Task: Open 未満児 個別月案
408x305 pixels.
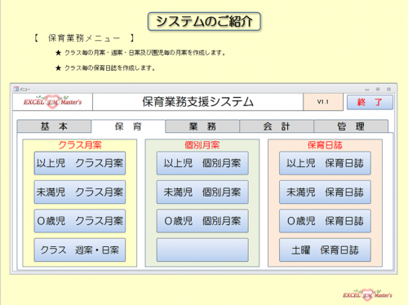Action: point(202,192)
